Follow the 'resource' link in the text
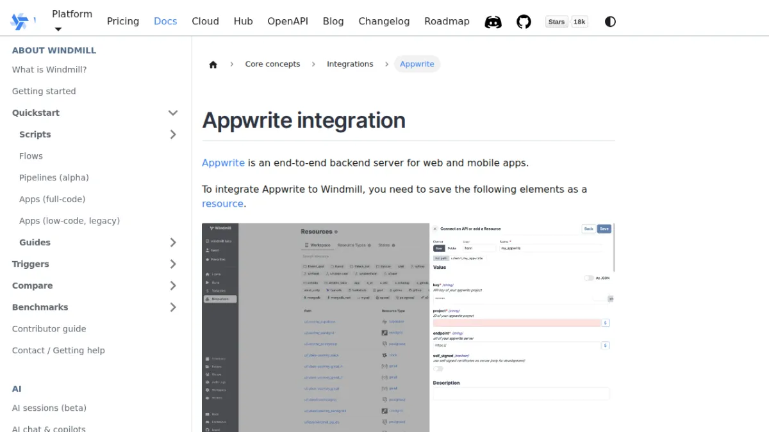This screenshot has width=769, height=432. [x=222, y=204]
